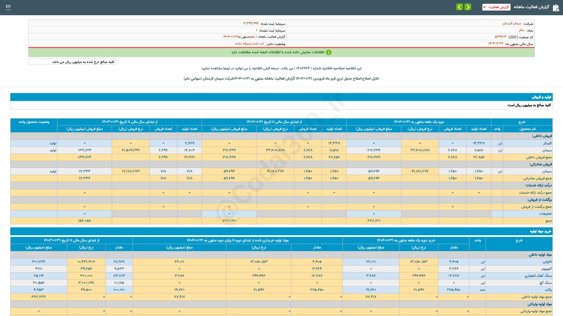The width and height of the screenshot is (563, 316).
Task: Click the نام محصول column header
Action: [x=528, y=129]
